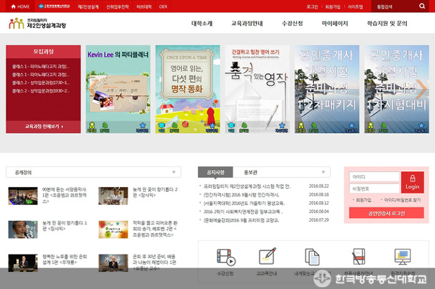This screenshot has height=289, width=435.
Task: Open 공인중개사 1차시험대비 course card
Action: 396,89
